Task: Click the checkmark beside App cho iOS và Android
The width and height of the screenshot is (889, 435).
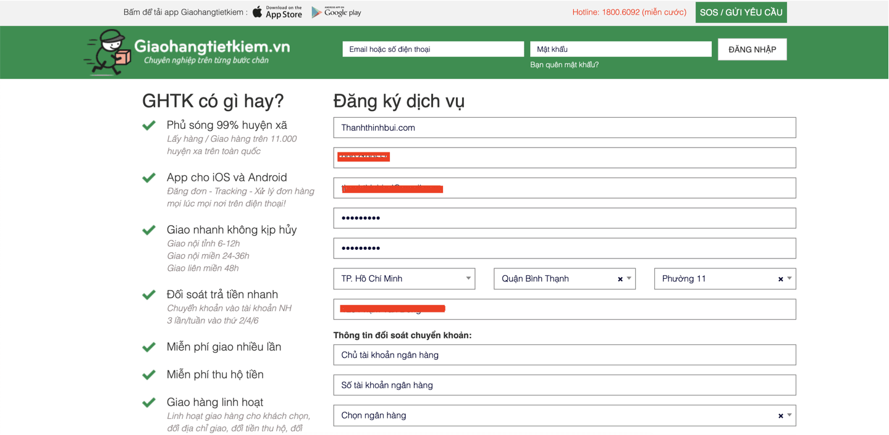Action: 149,178
